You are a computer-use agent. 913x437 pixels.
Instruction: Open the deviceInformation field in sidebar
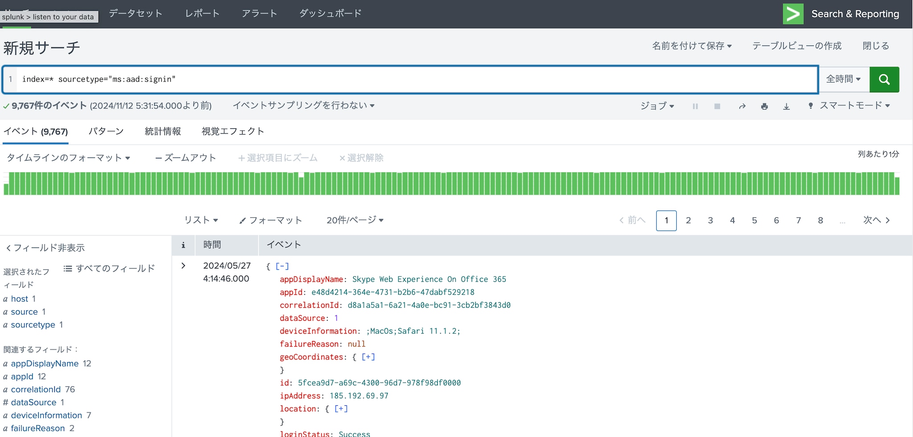(46, 415)
